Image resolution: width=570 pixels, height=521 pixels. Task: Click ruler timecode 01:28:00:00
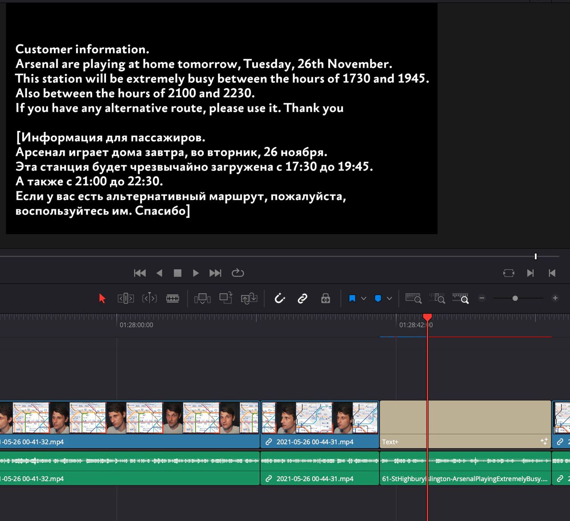(136, 325)
